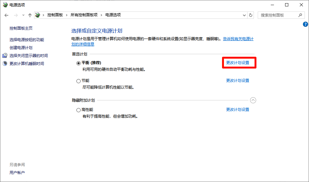Click 电源选项 breadcrumb segment
This screenshot has height=182, width=309.
[x=113, y=15]
